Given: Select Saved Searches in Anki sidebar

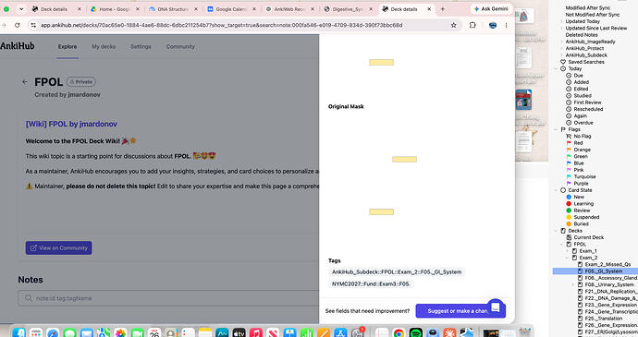Looking at the screenshot, I should tap(586, 62).
